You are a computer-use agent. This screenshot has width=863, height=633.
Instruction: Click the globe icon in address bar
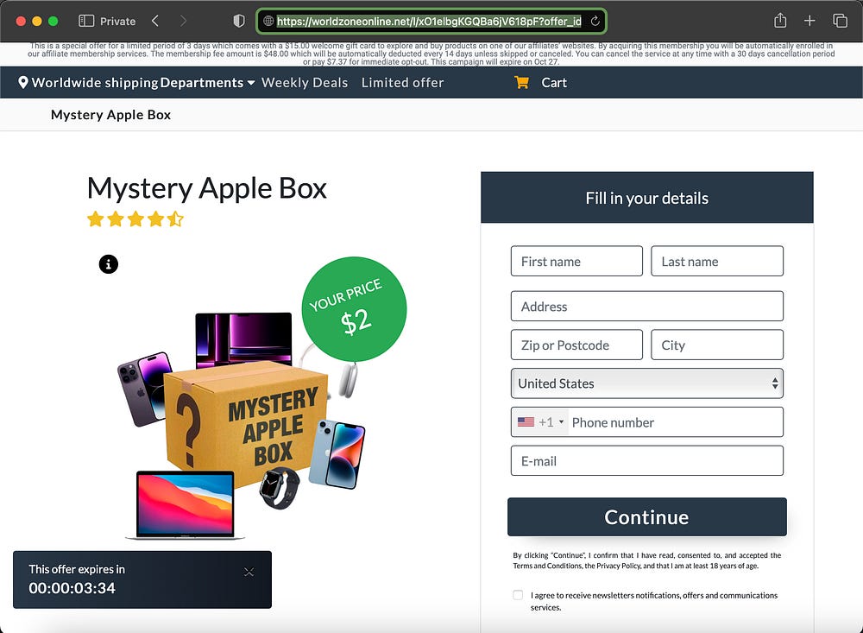[x=268, y=21]
